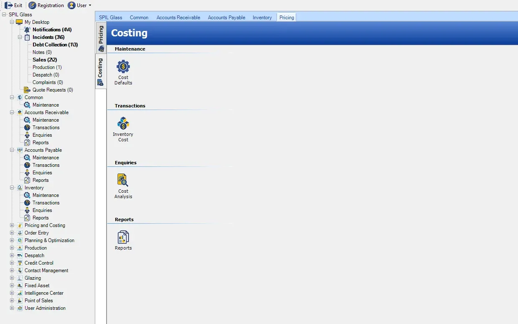Viewport: 518px width, 324px height.
Task: Select the vertical Costing side tab
Action: (x=101, y=72)
